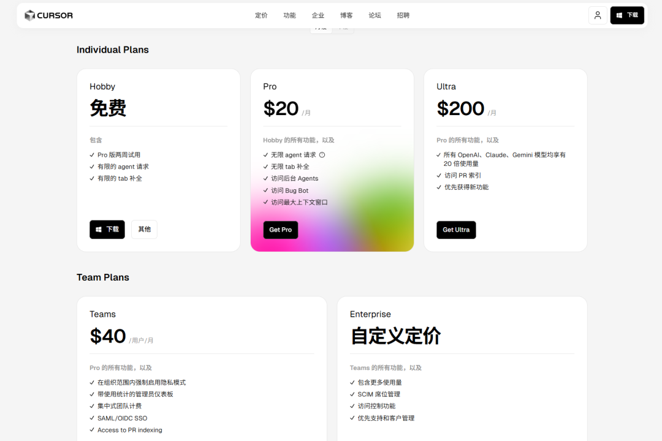Click the 'Individual Plans' heading
This screenshot has width=662, height=441.
tap(113, 50)
